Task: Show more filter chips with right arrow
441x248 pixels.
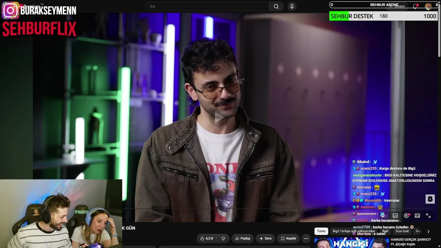Action: pos(428,231)
